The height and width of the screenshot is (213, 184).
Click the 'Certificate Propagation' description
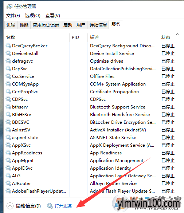click(x=114, y=92)
